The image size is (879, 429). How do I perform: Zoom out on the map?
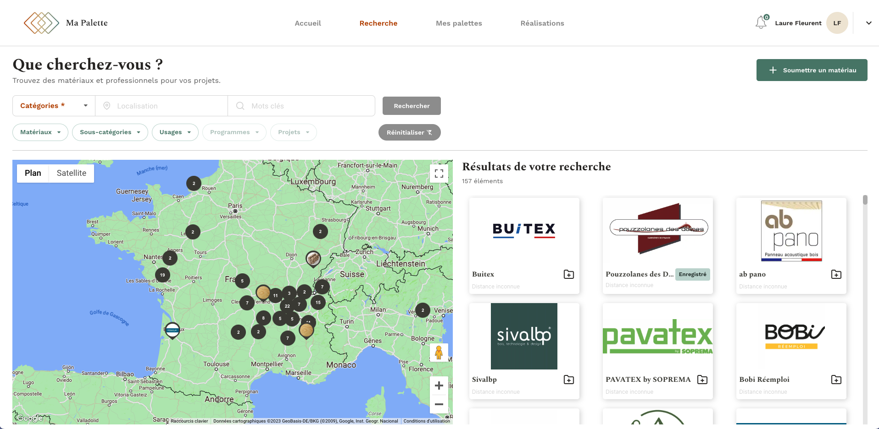pyautogui.click(x=439, y=404)
